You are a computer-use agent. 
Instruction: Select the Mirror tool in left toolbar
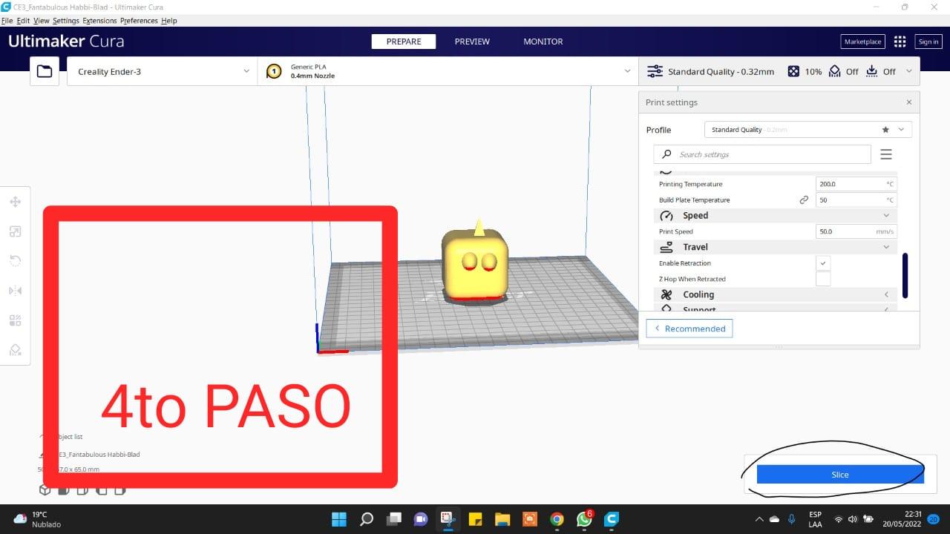15,291
